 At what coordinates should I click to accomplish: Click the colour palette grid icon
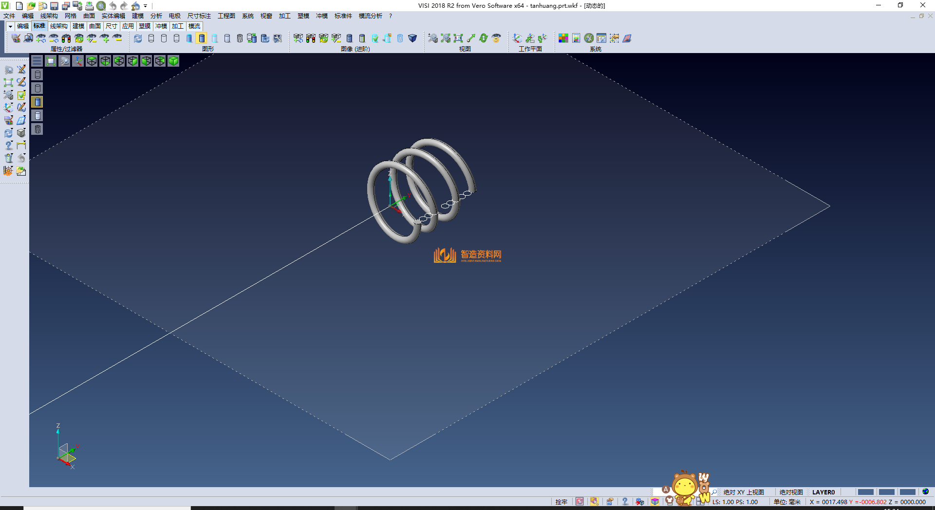point(563,38)
